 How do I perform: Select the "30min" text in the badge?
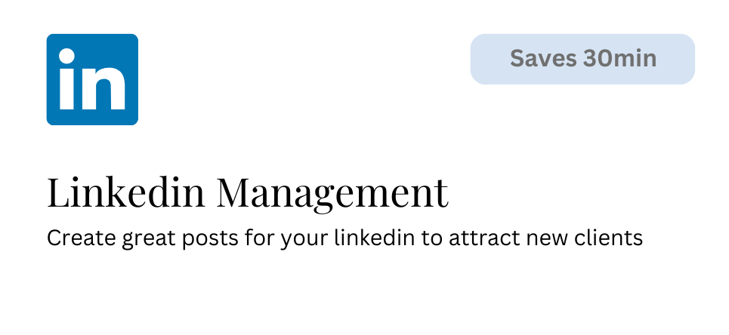[619, 59]
